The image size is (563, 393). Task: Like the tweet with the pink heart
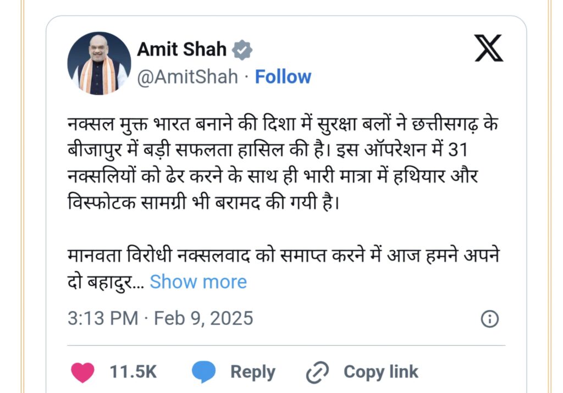[82, 372]
